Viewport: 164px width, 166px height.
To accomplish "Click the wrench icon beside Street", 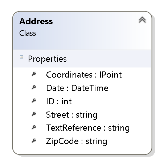I will [x=34, y=114].
